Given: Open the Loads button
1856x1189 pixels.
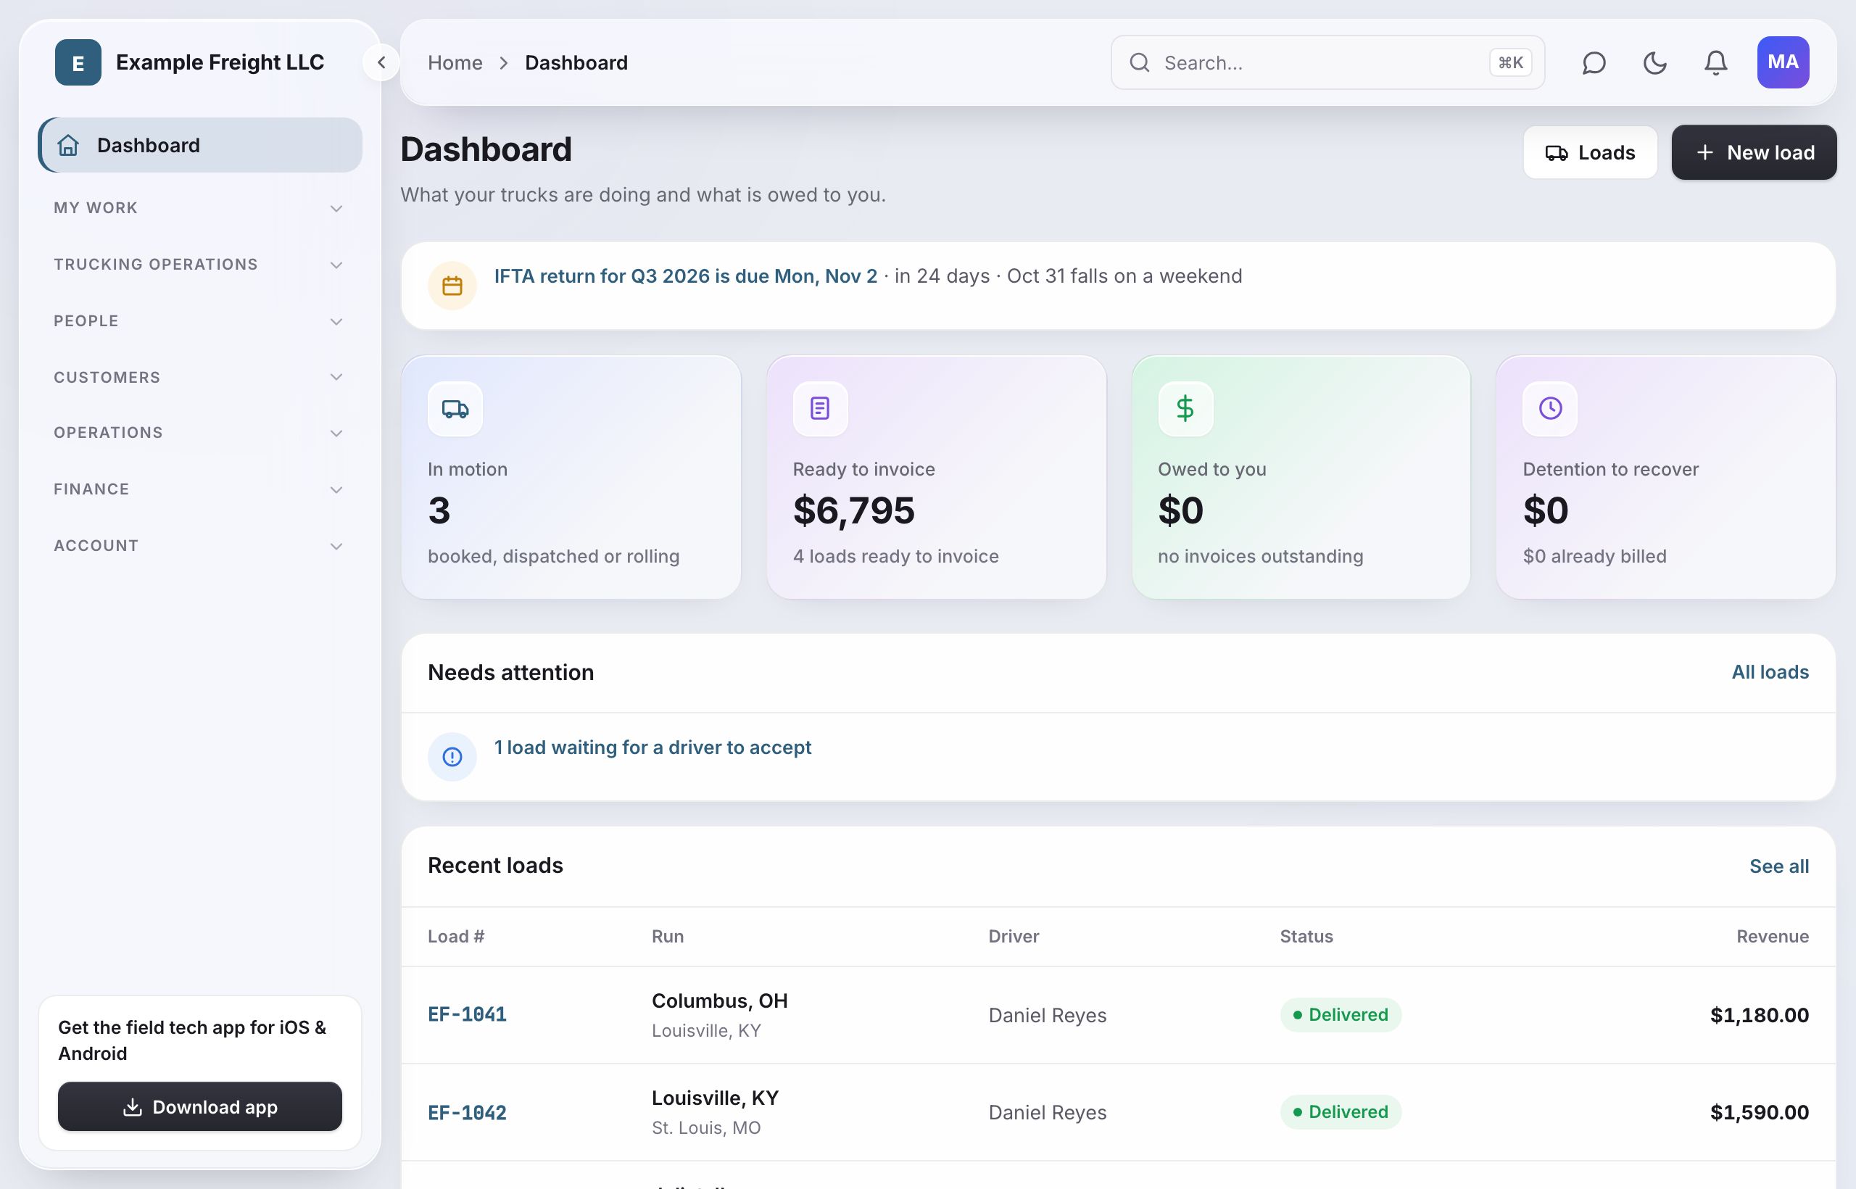Looking at the screenshot, I should 1590,152.
